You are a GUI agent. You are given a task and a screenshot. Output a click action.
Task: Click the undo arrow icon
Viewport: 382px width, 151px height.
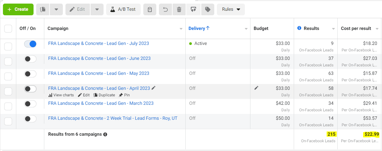(x=165, y=9)
